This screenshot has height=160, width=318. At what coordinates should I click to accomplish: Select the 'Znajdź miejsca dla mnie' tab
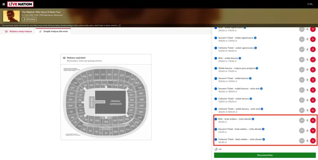pyautogui.click(x=54, y=31)
